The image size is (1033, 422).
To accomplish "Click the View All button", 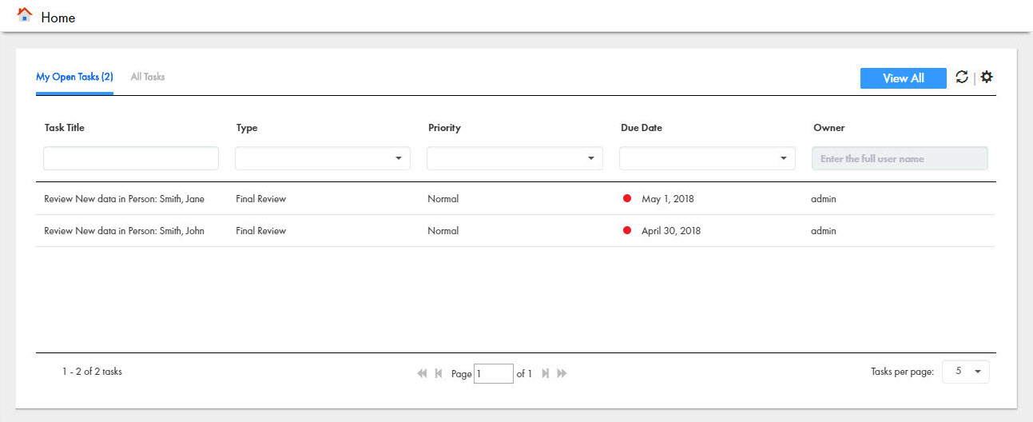I will coord(904,78).
